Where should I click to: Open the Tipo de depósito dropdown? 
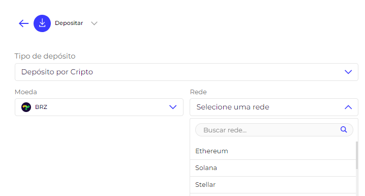point(186,72)
